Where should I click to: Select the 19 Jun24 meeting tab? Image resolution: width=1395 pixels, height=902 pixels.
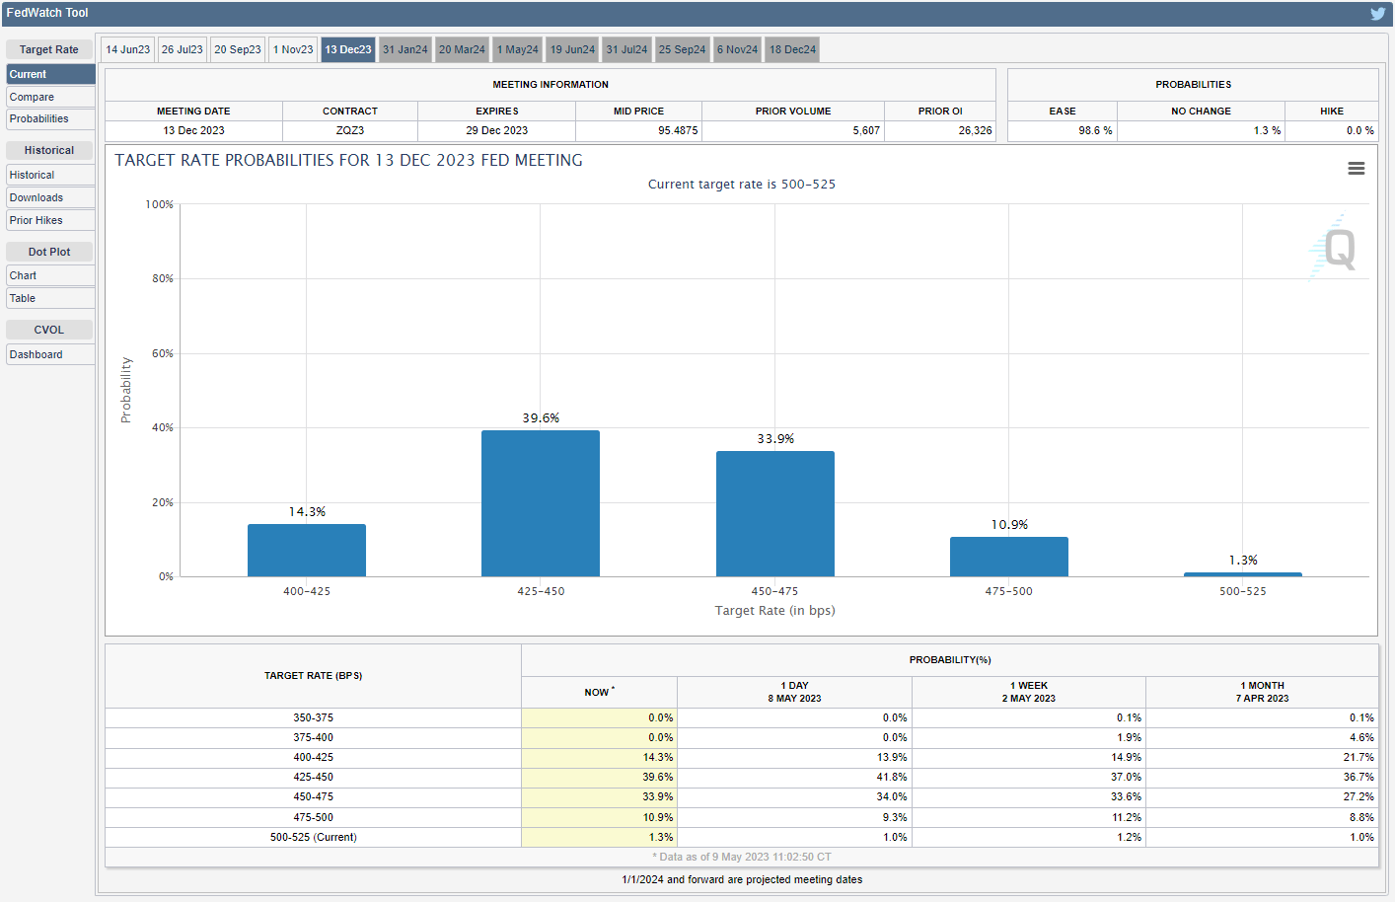pos(573,49)
